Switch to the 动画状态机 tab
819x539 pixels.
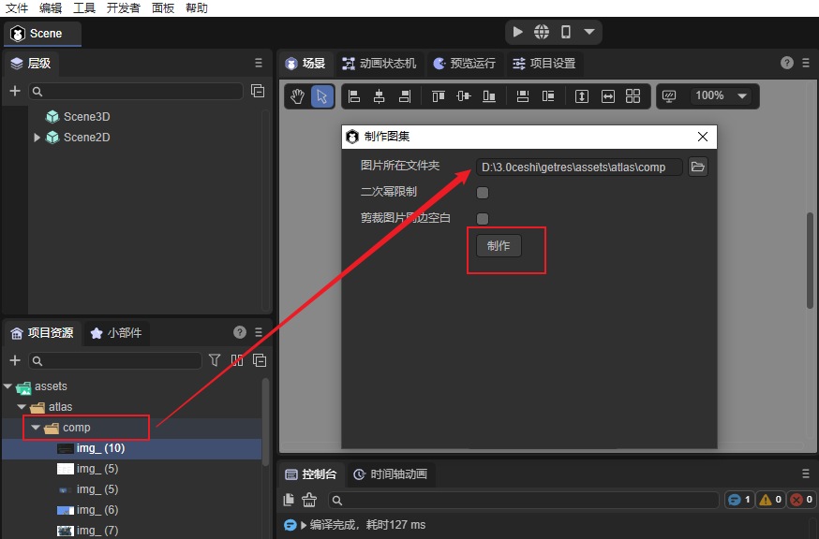(x=380, y=64)
